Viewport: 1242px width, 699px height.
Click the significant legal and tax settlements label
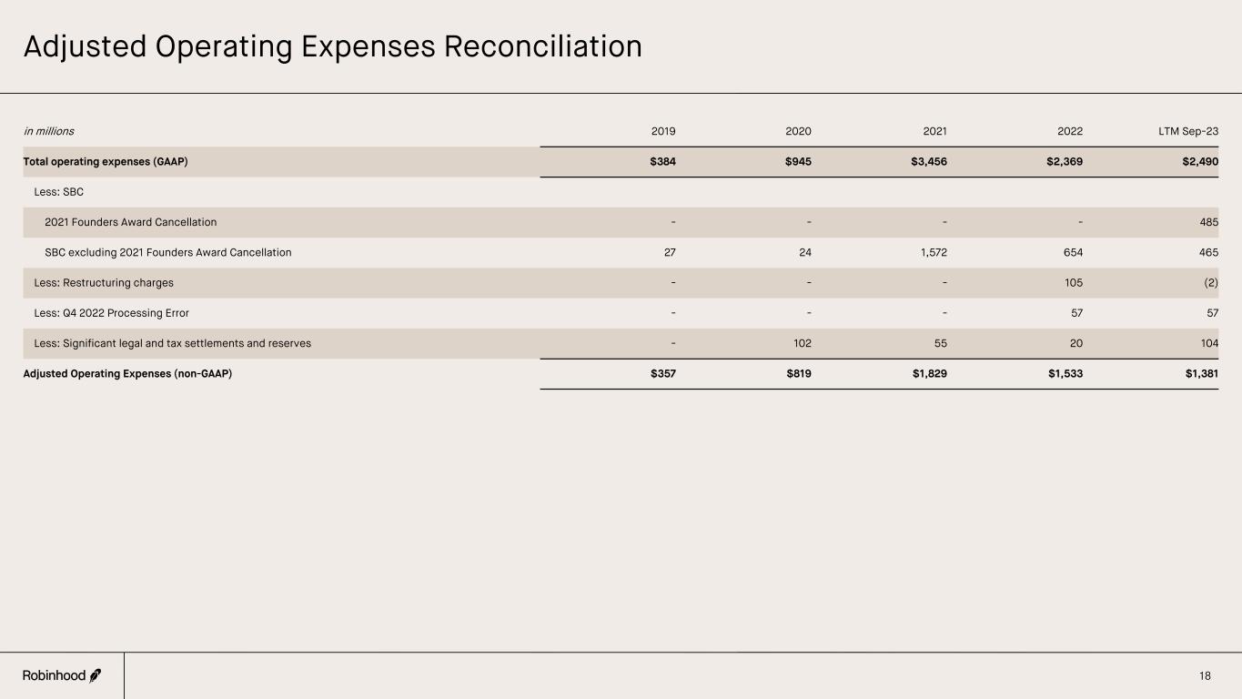pyautogui.click(x=172, y=343)
